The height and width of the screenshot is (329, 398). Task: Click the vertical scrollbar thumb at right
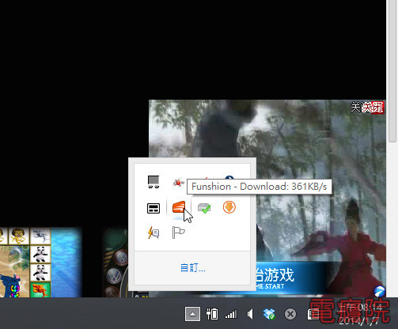click(x=392, y=71)
